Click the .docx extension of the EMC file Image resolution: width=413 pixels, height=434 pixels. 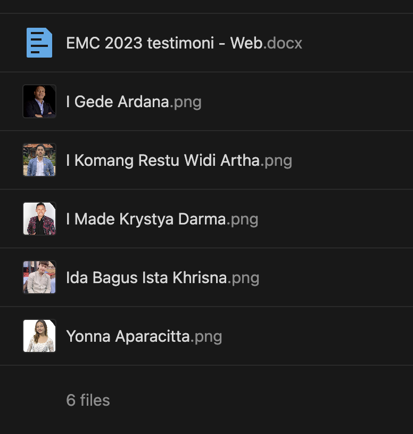284,43
